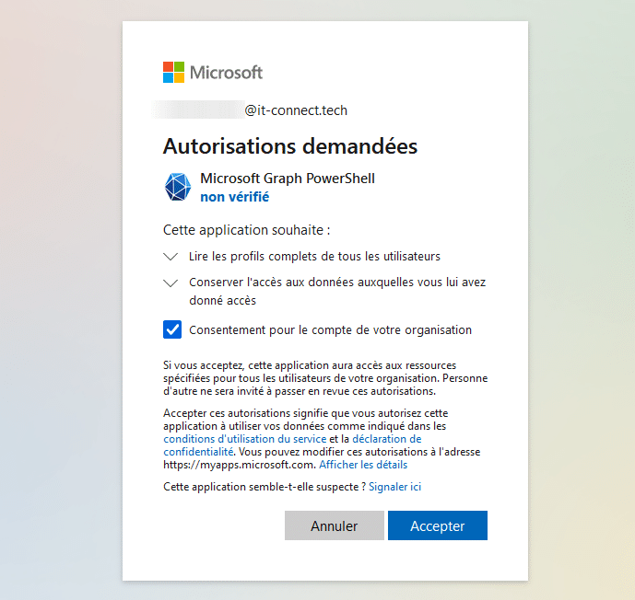
Task: Click the 'Autorisations demandées' heading
Action: (290, 145)
